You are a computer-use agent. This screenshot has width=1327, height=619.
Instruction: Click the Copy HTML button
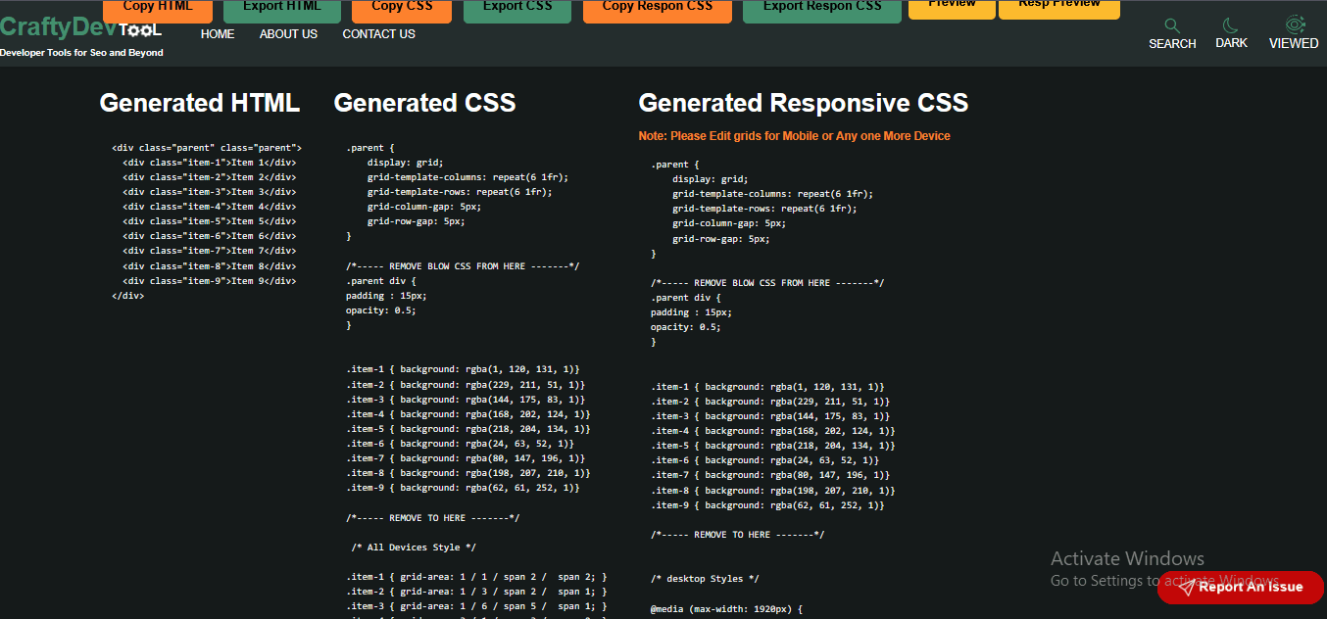[x=157, y=10]
